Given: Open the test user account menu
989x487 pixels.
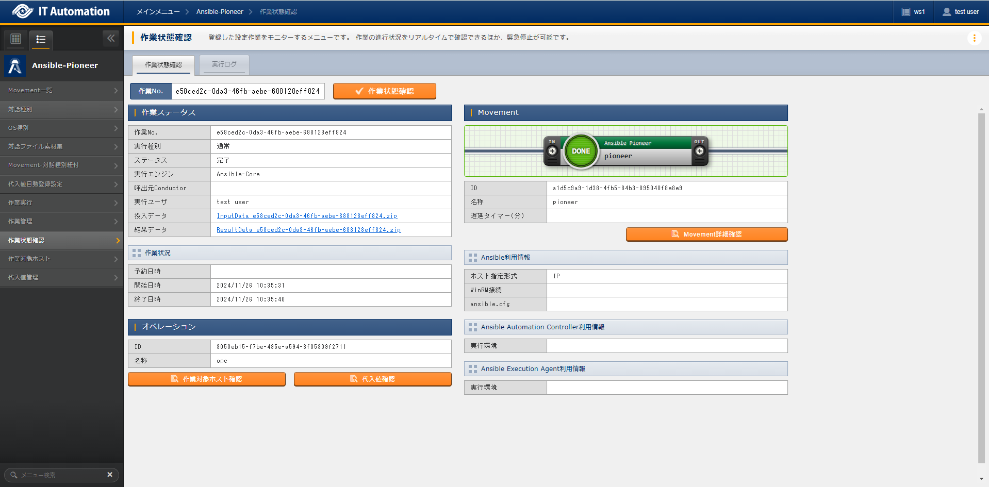Looking at the screenshot, I should click(961, 12).
